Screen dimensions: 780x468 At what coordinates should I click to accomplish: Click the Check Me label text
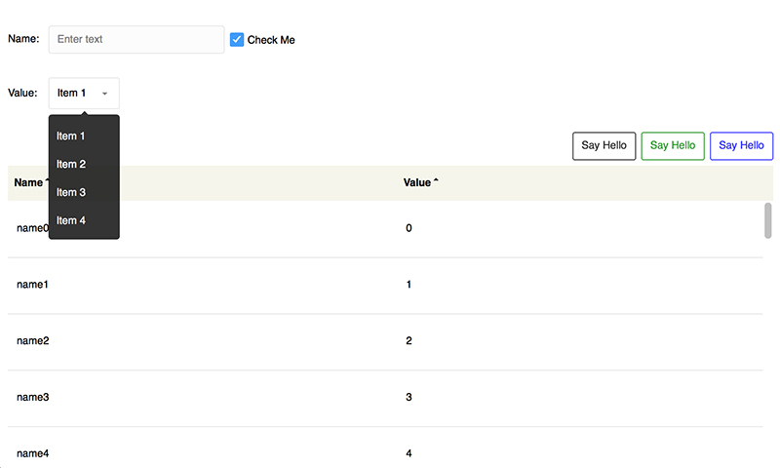tap(271, 40)
